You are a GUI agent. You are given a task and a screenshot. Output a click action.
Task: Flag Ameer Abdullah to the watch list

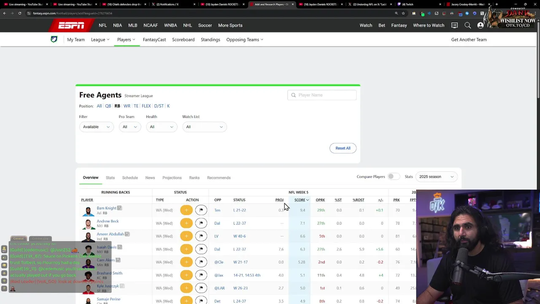201,236
